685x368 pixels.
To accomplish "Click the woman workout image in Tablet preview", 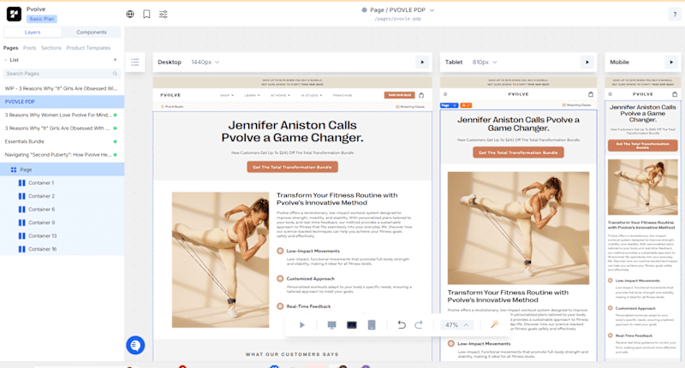I will (518, 228).
